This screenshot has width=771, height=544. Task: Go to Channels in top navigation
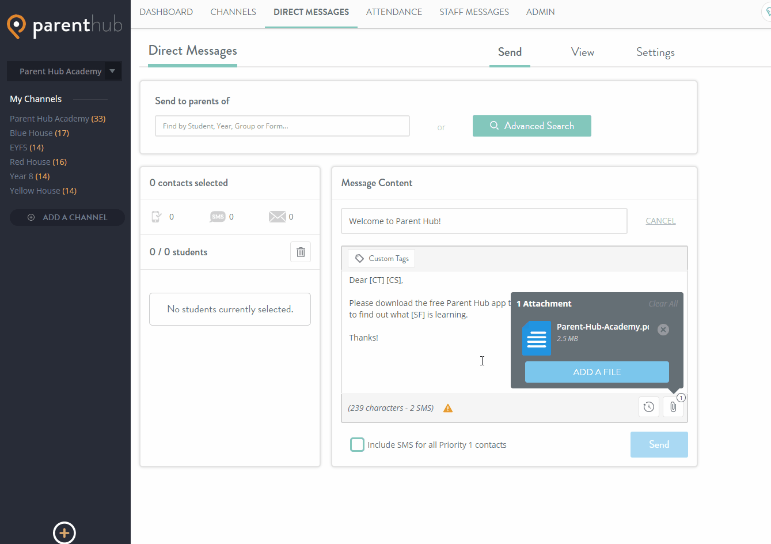[233, 12]
